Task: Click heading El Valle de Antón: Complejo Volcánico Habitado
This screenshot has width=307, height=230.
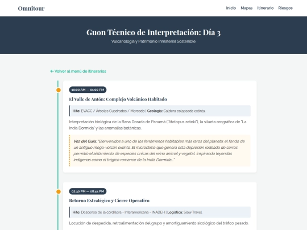Action: (x=118, y=99)
